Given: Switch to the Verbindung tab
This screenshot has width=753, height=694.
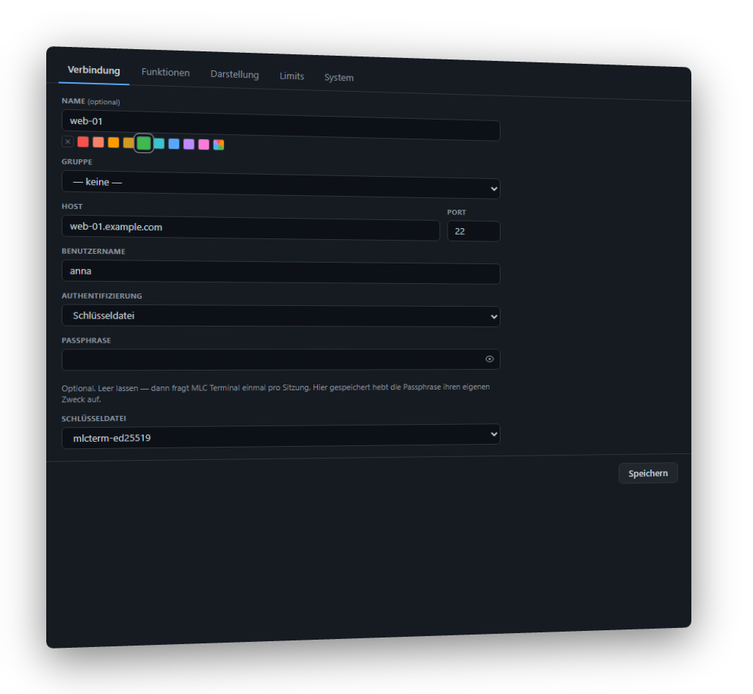Looking at the screenshot, I should click(x=94, y=70).
